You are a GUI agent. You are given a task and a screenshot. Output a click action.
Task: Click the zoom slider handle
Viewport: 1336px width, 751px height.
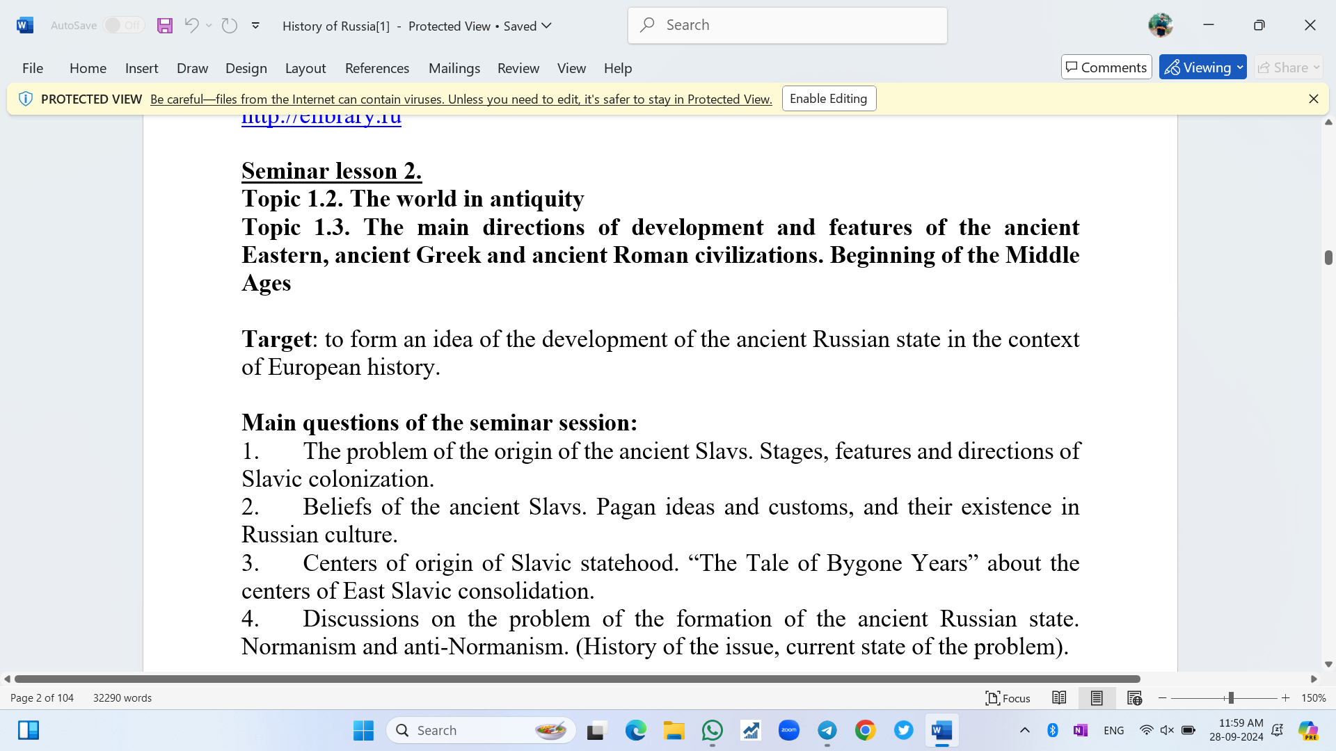[x=1230, y=698]
